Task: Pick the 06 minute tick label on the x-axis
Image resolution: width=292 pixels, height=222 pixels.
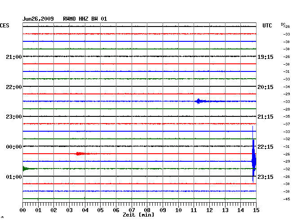Action: (116, 210)
